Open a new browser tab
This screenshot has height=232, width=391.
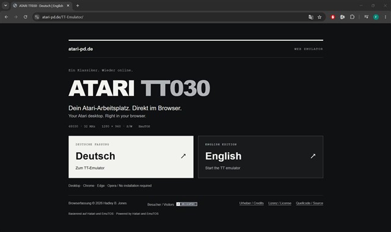click(78, 5)
